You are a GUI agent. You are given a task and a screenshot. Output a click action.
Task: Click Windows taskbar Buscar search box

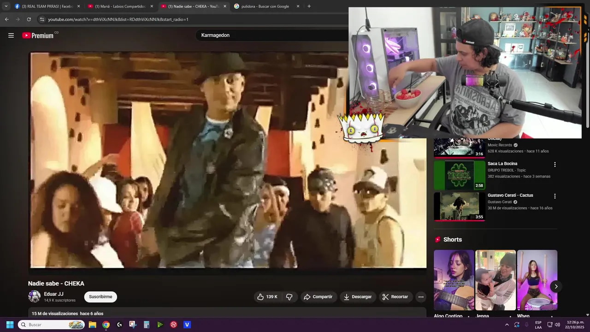(x=52, y=325)
